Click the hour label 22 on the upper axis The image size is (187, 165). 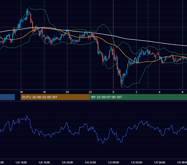pos(90,92)
